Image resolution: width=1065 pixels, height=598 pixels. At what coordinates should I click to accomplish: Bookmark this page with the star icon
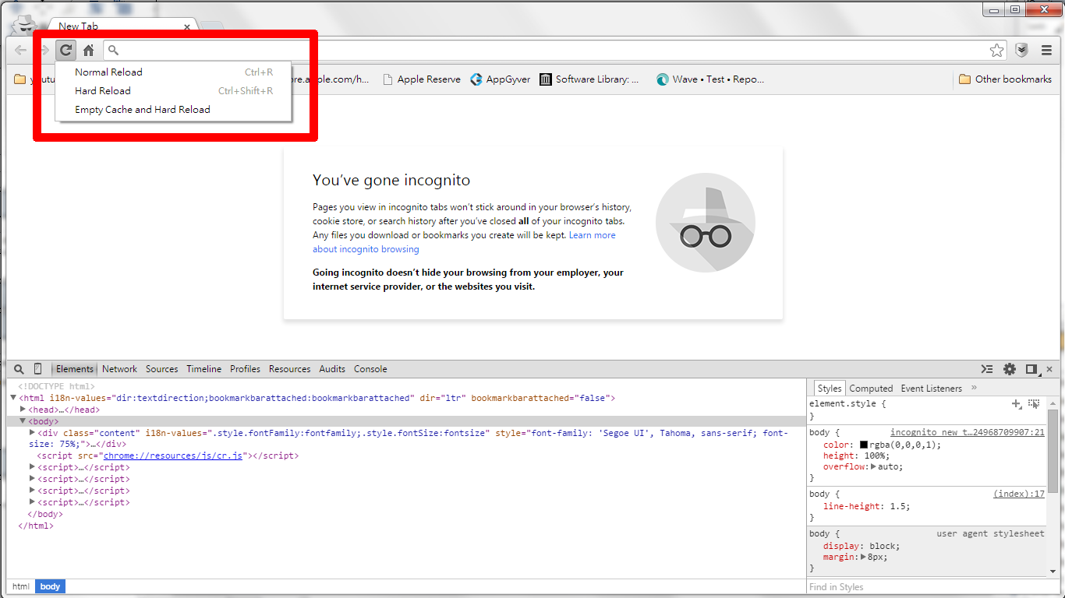click(x=997, y=51)
